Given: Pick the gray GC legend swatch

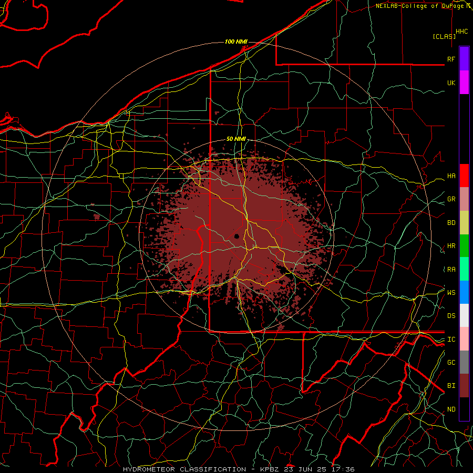Looking at the screenshot, I should point(464,362).
